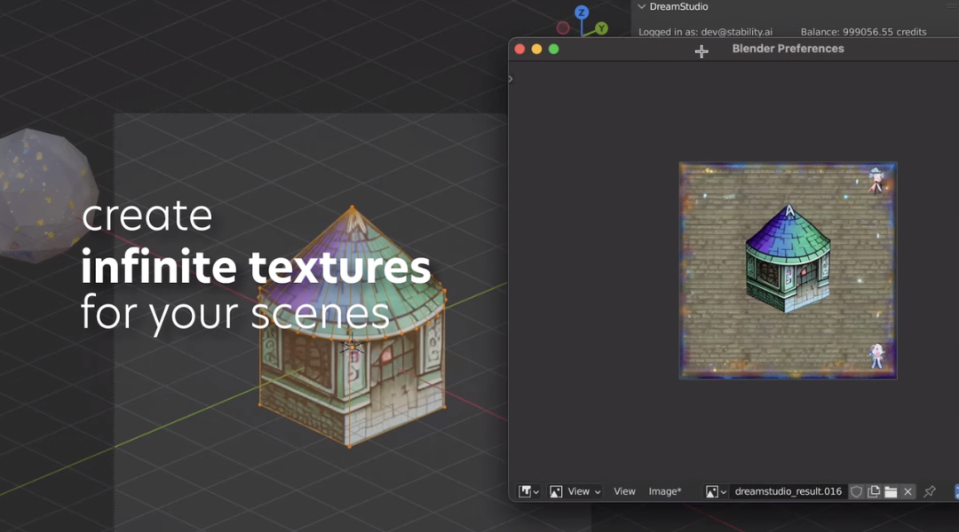959x532 pixels.
Task: Click the dreamstudio_result.016 image name field
Action: pos(788,491)
